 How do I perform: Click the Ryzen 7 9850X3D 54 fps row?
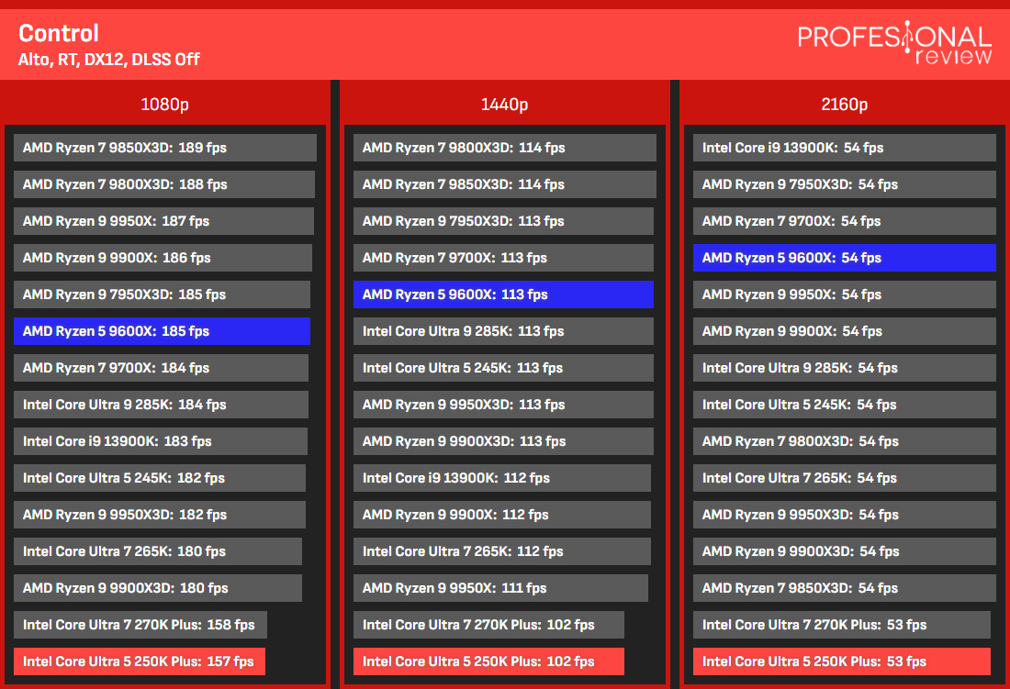pos(845,588)
